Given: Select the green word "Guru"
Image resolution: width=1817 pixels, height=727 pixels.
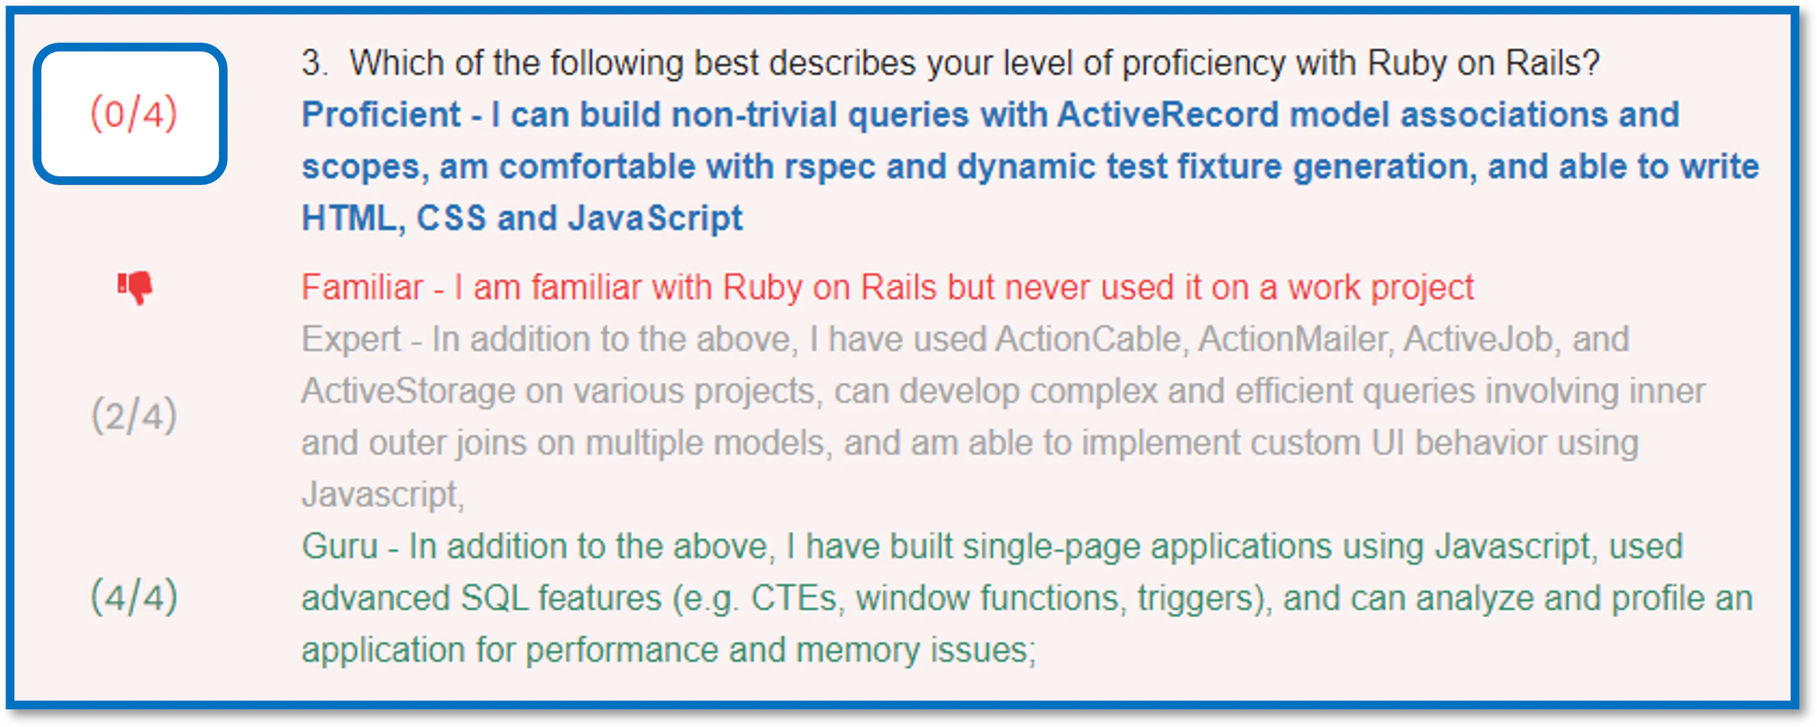Looking at the screenshot, I should point(340,546).
